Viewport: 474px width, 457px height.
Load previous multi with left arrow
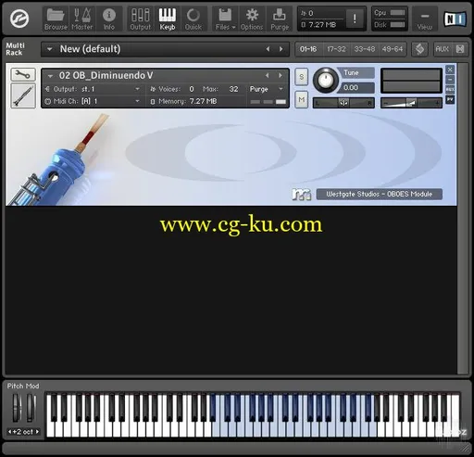coord(268,49)
